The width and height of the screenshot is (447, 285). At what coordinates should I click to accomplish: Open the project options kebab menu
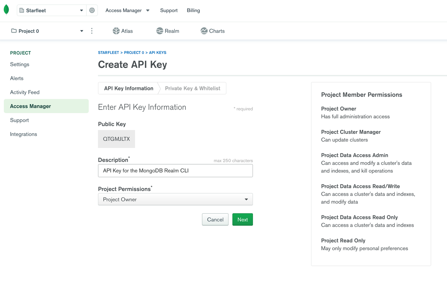(x=92, y=31)
